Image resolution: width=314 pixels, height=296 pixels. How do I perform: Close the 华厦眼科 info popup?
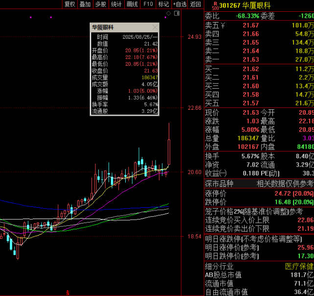click(x=155, y=27)
